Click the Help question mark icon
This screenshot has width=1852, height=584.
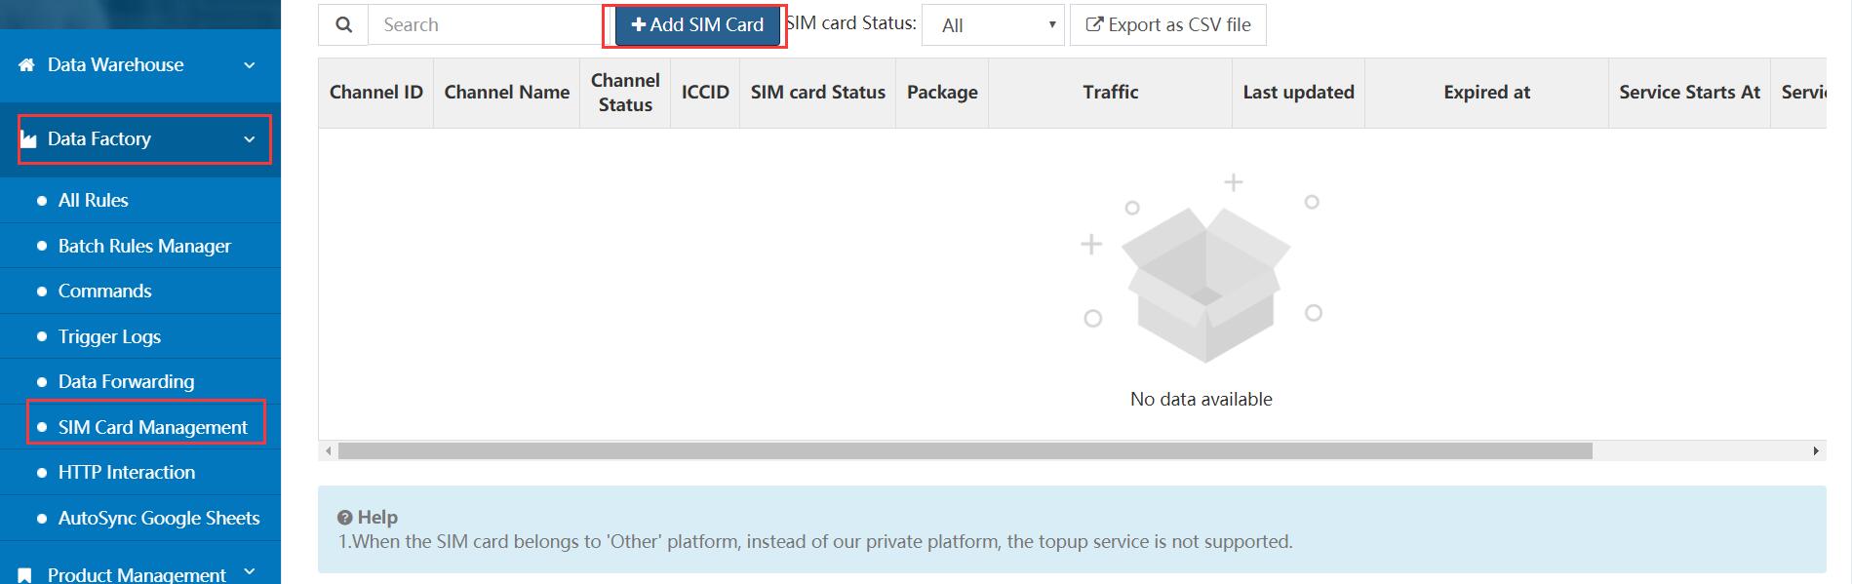[344, 518]
